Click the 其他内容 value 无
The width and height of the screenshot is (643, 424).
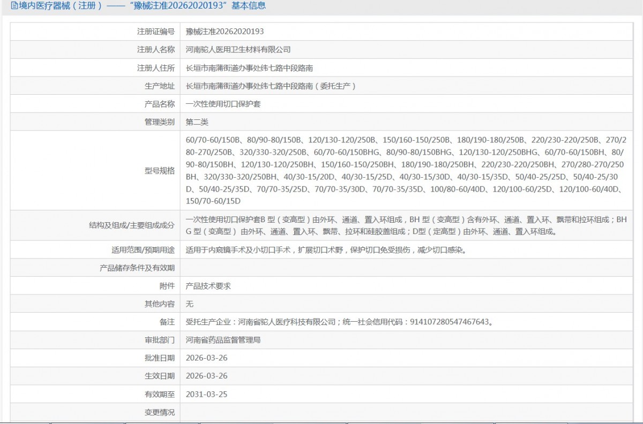(189, 304)
